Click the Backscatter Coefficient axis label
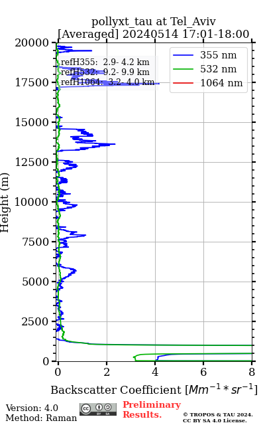This screenshot has width=265, height=425. [x=154, y=390]
